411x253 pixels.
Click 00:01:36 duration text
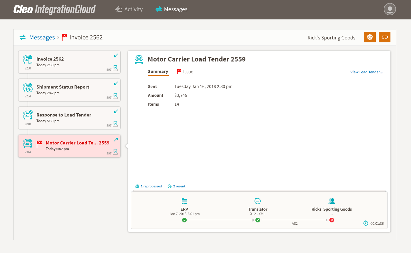(377, 224)
